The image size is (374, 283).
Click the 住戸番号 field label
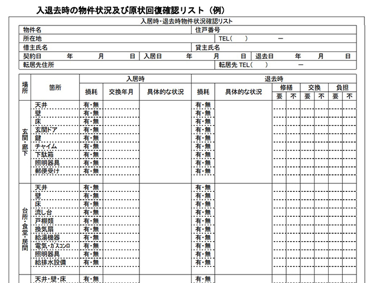207,30
